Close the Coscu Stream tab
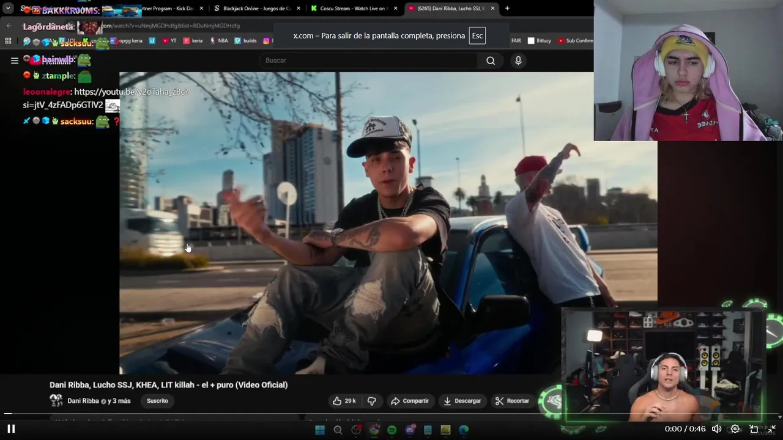This screenshot has height=440, width=783. [396, 9]
